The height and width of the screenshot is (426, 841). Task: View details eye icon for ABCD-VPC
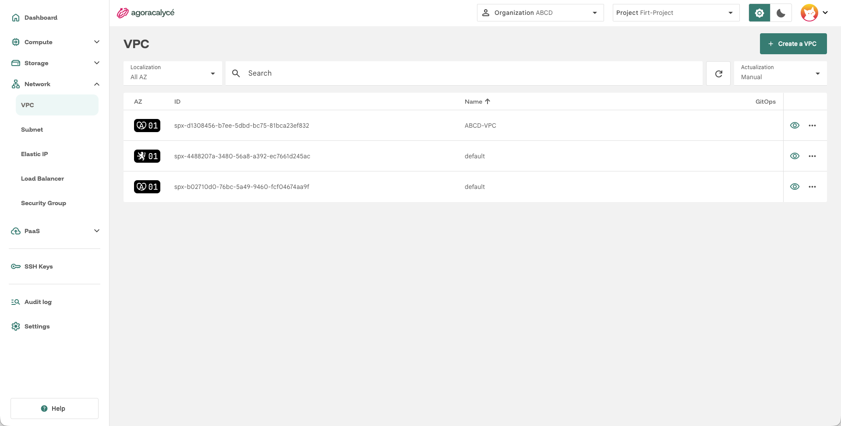coord(795,126)
